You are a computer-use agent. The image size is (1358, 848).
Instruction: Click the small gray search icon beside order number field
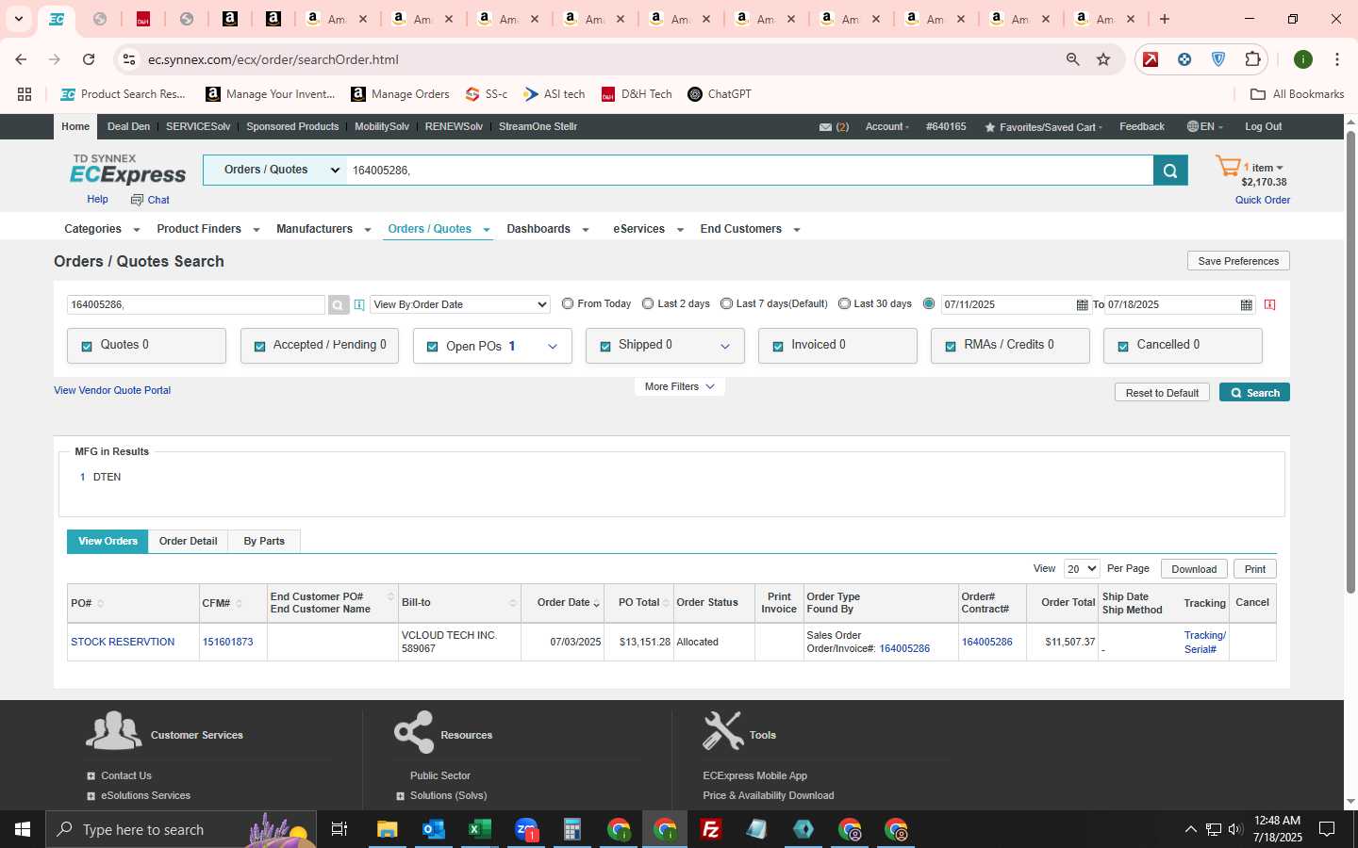[x=339, y=304]
